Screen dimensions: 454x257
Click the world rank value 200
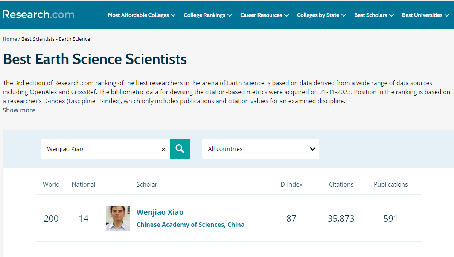tap(51, 219)
